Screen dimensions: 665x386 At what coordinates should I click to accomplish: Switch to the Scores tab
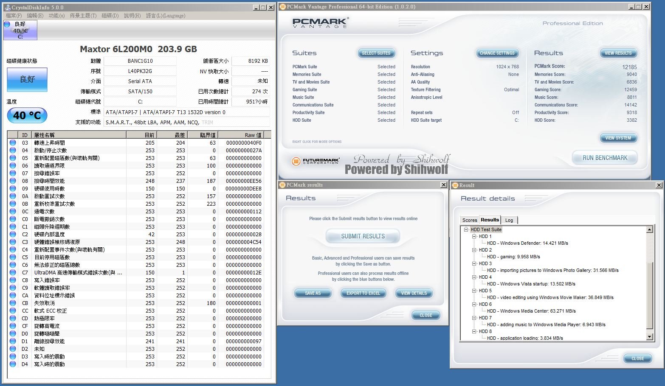coord(470,220)
